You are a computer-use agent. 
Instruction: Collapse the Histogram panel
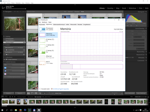tap(146, 12)
